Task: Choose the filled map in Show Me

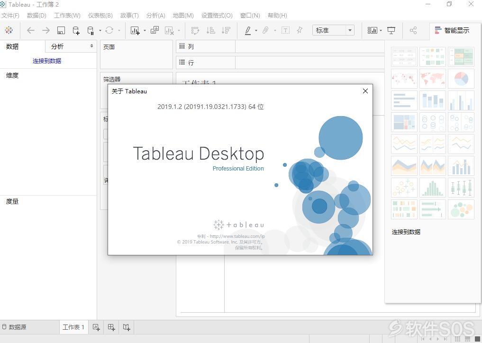Action: [433, 78]
